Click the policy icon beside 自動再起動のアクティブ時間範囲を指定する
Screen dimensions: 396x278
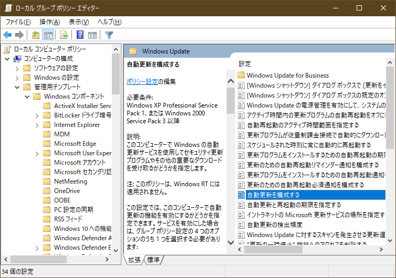click(x=242, y=125)
